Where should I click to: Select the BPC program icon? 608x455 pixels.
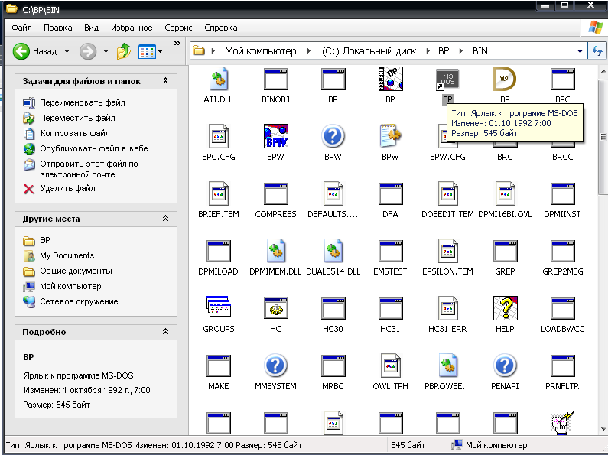tap(563, 79)
